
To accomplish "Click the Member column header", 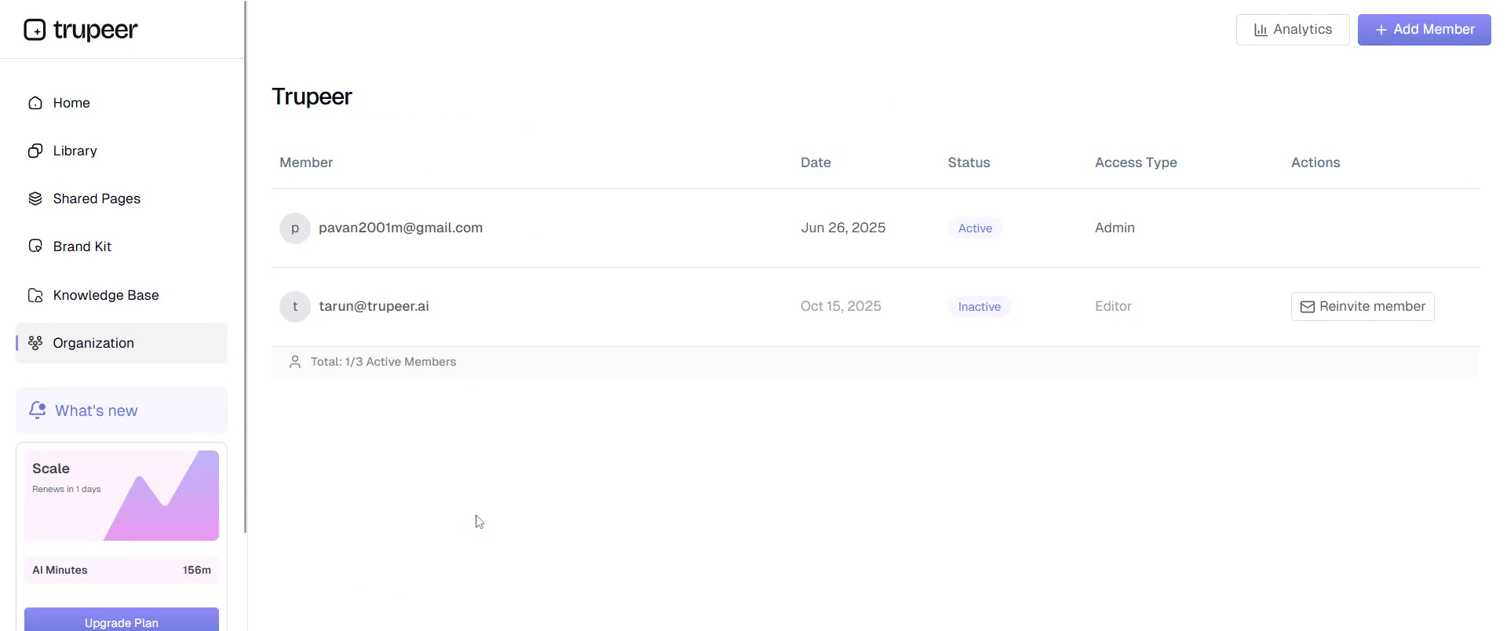I will 306,162.
